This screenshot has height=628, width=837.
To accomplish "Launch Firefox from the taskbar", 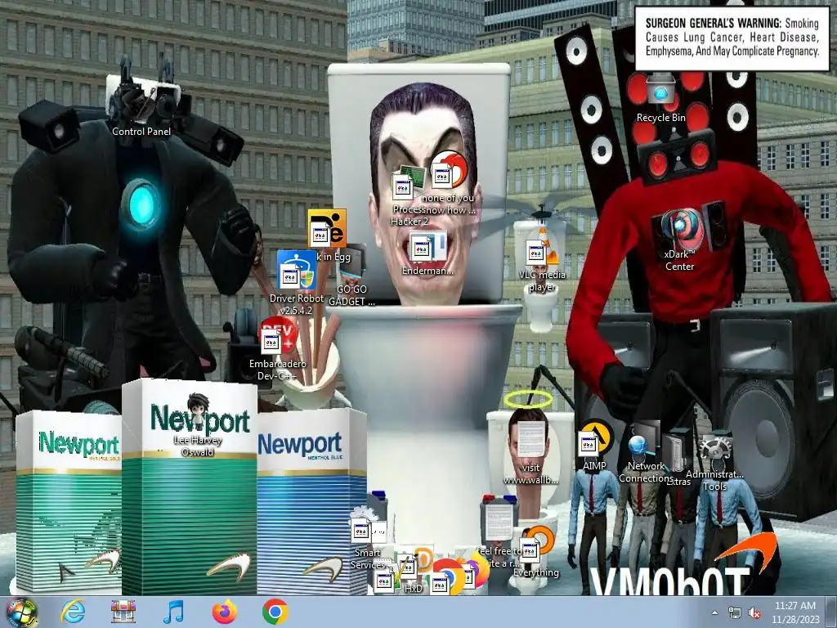I will point(224,612).
